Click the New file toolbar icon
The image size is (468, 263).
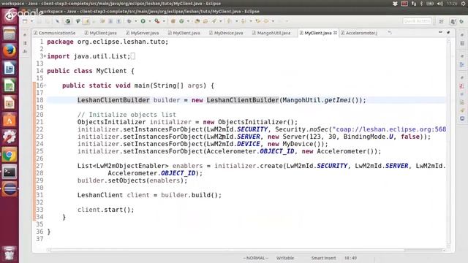25,21
